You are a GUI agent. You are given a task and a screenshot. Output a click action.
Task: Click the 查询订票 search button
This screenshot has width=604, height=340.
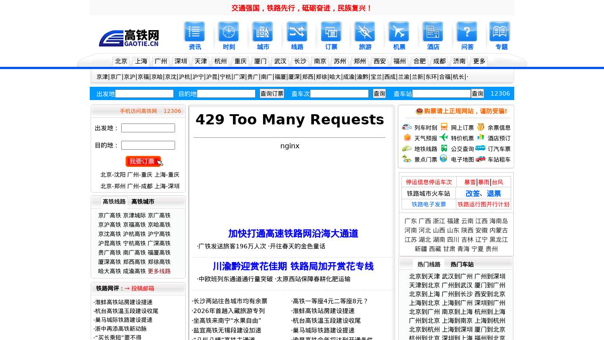click(271, 94)
